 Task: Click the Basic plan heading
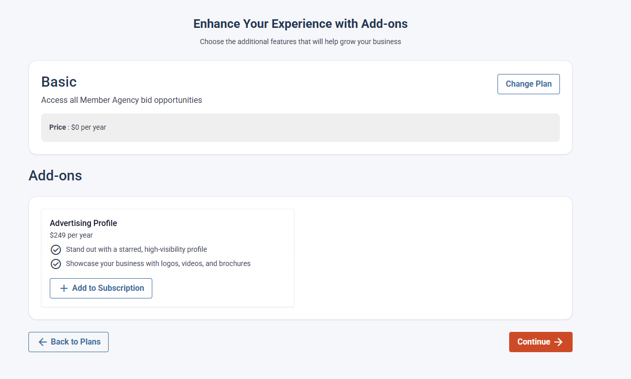[59, 82]
